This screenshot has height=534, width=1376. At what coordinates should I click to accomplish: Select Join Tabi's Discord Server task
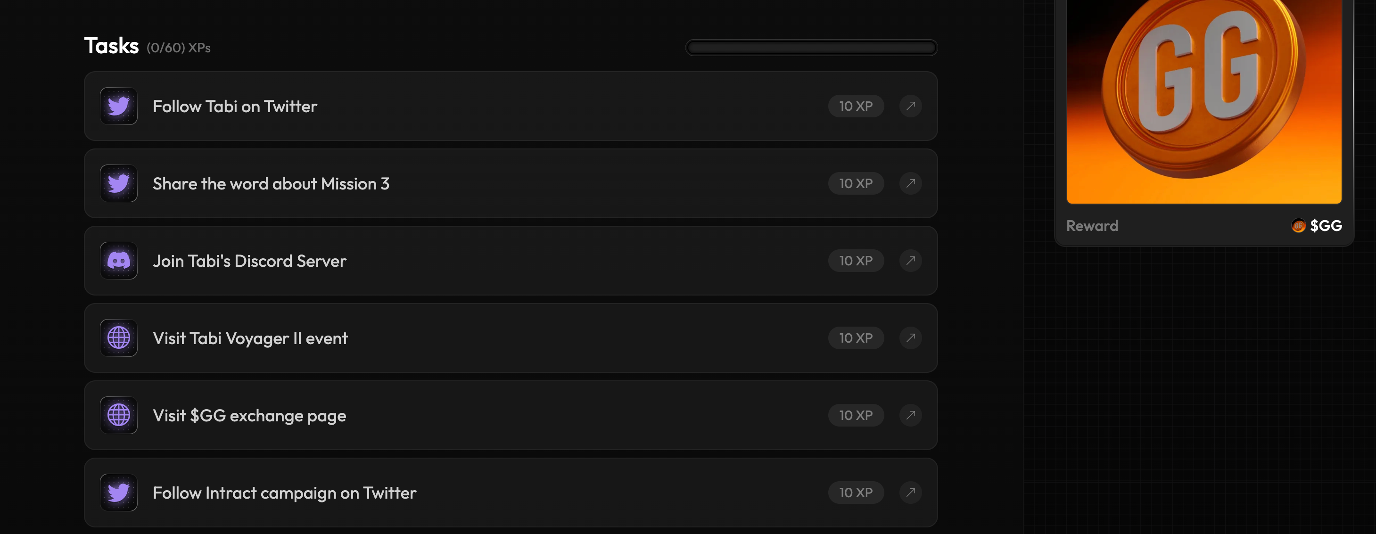coord(249,261)
